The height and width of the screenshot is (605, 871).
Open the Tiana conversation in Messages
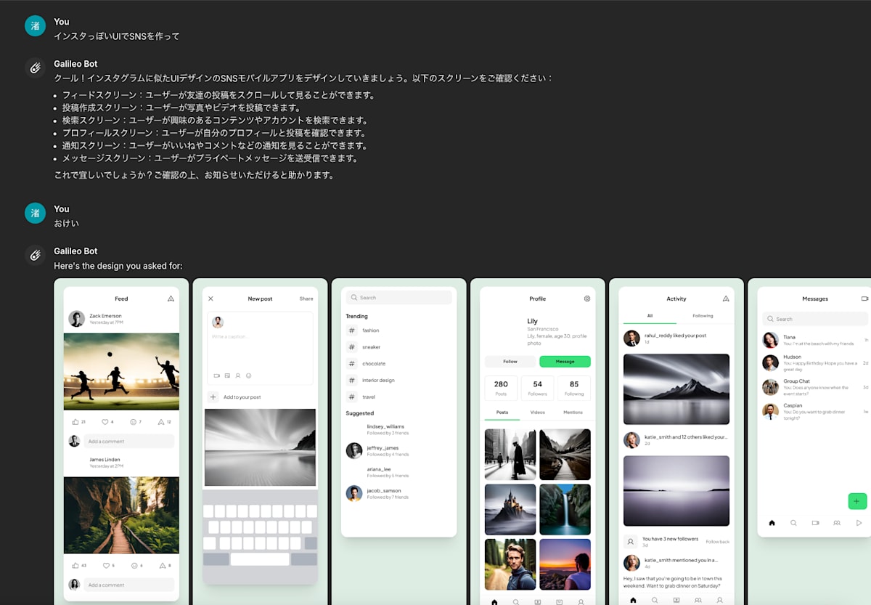click(x=815, y=340)
